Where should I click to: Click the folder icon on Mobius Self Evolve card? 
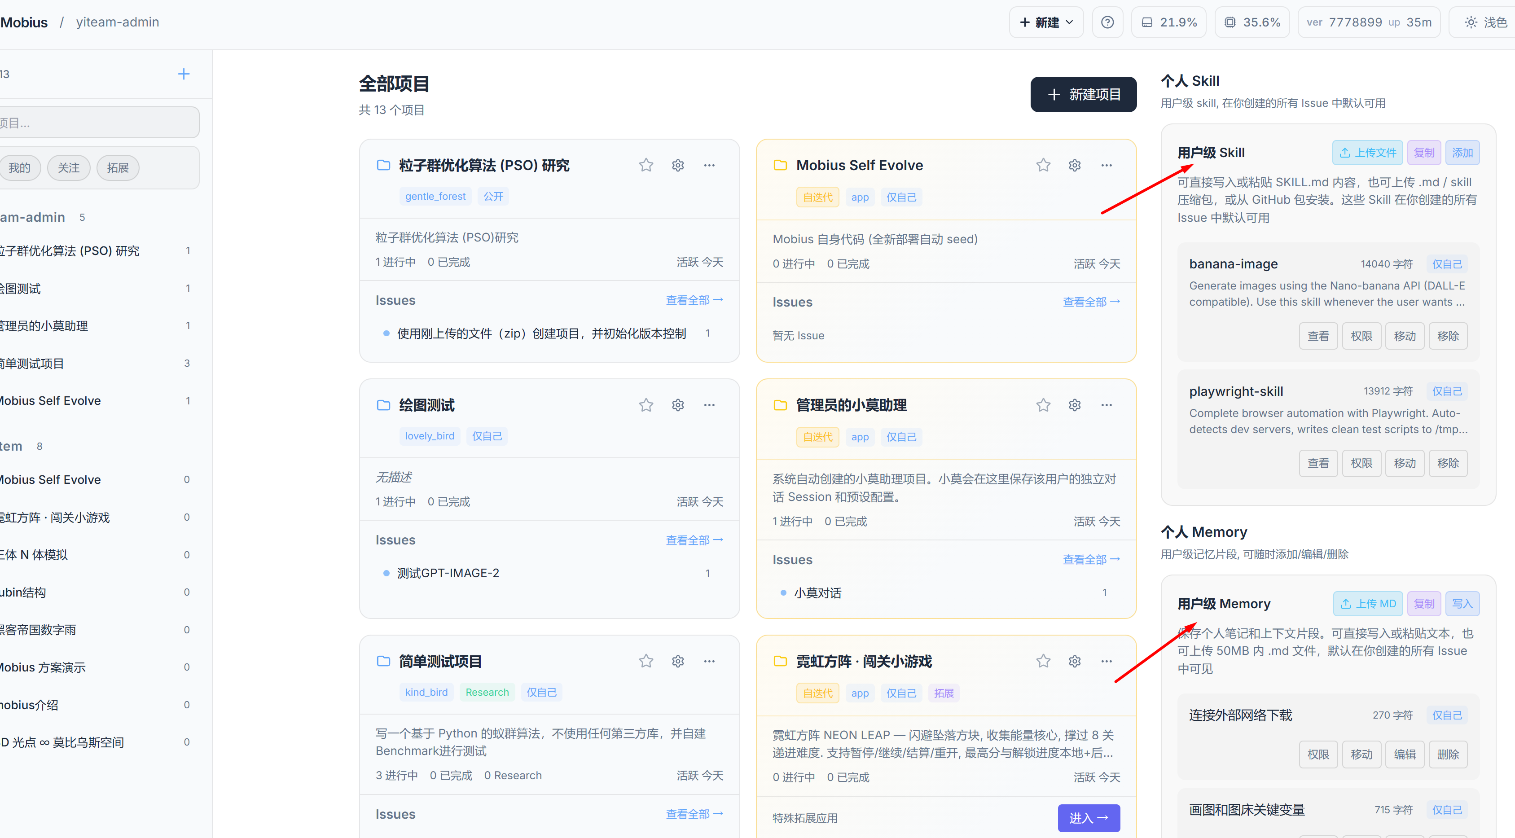781,165
